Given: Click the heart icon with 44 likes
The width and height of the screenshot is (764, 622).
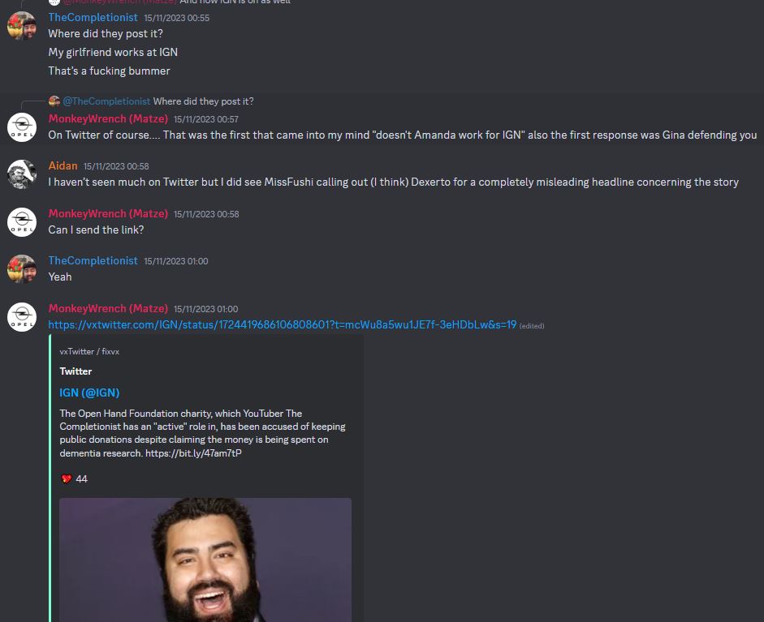Looking at the screenshot, I should click(x=67, y=479).
